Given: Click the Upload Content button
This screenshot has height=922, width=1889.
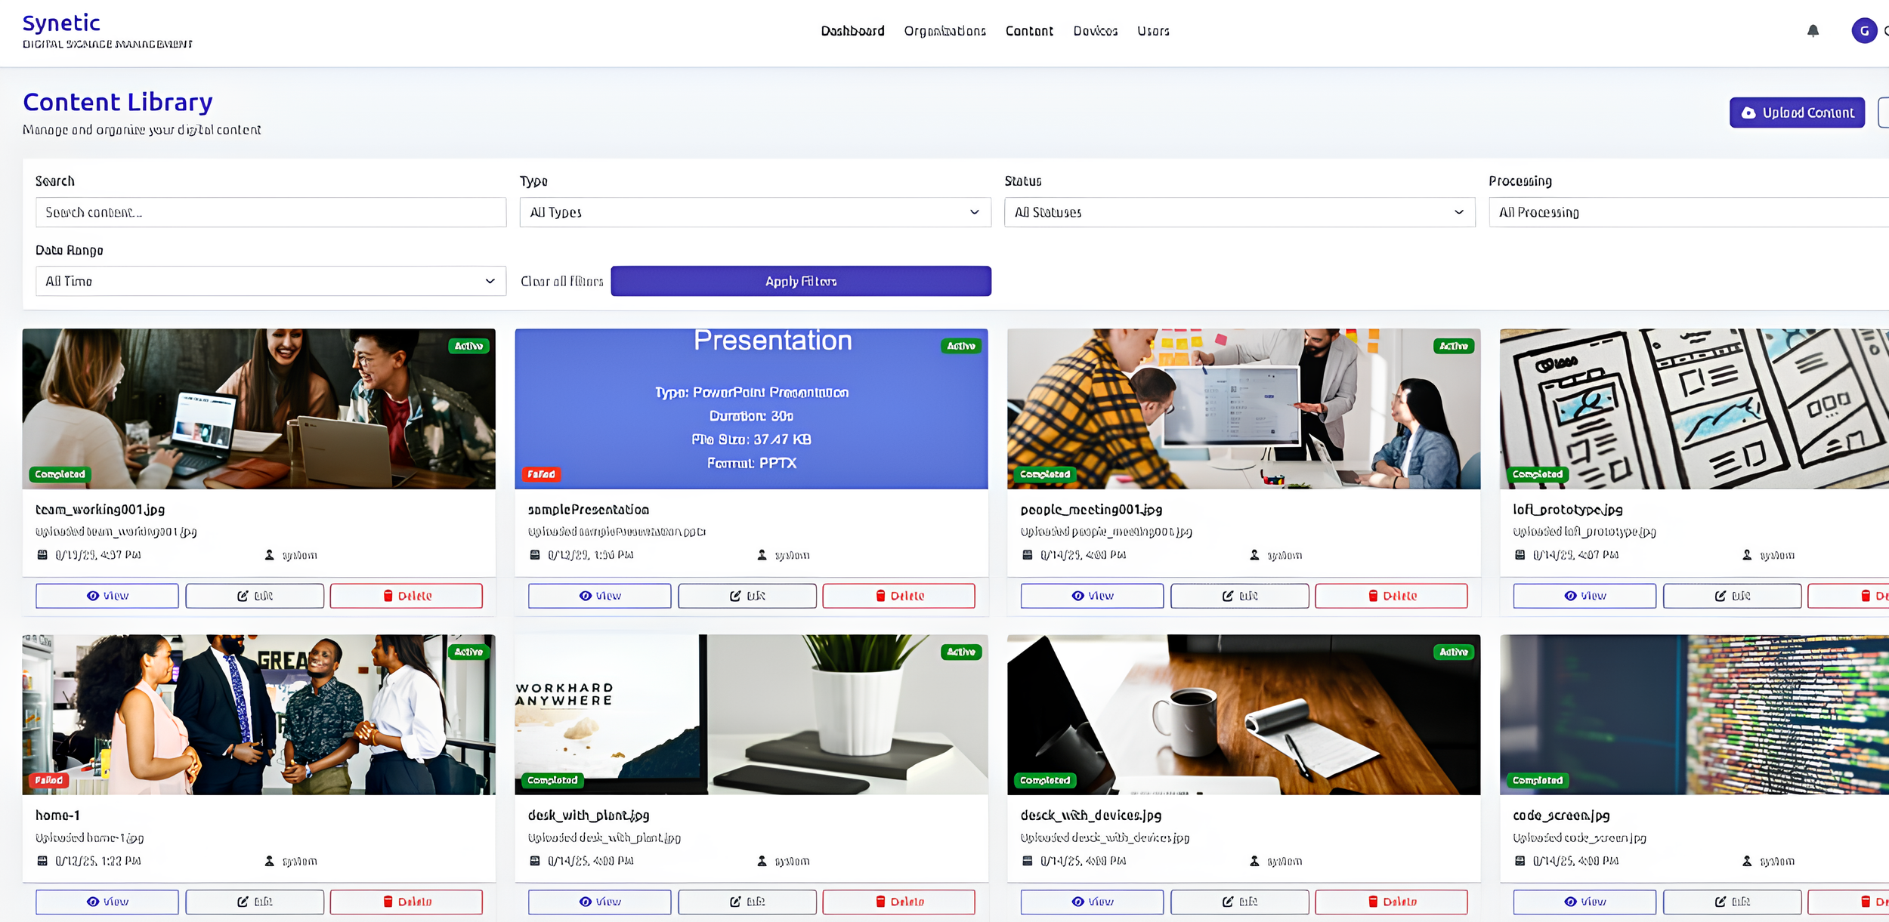Looking at the screenshot, I should 1797,113.
